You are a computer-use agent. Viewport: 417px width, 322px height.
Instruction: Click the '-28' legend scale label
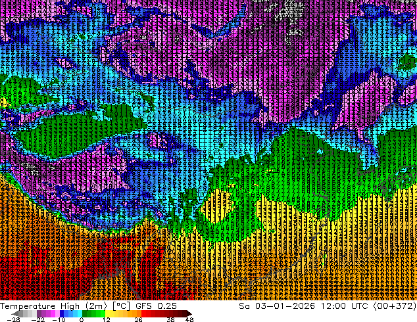tap(13, 319)
